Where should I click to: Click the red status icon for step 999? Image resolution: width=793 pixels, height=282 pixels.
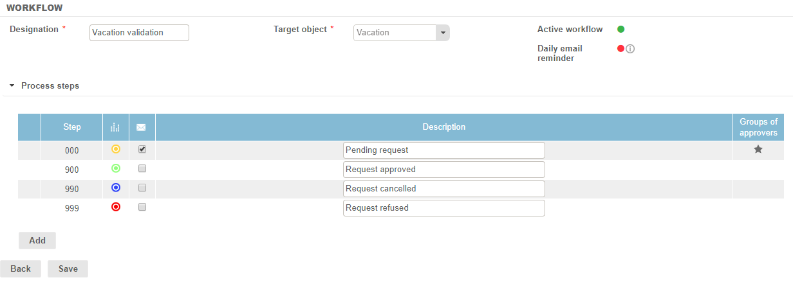coord(116,207)
